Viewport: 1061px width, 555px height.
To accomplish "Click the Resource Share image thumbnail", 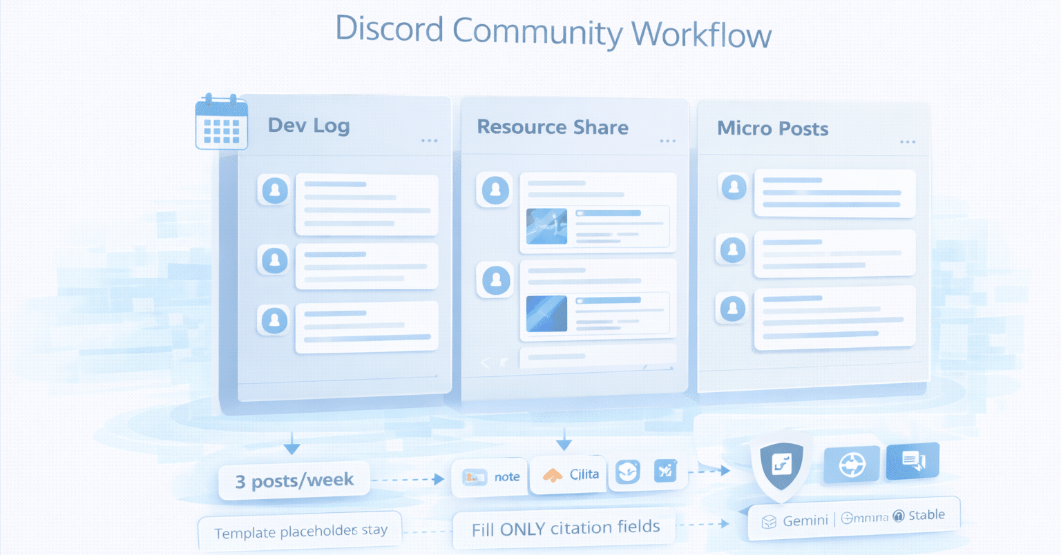I will click(548, 226).
